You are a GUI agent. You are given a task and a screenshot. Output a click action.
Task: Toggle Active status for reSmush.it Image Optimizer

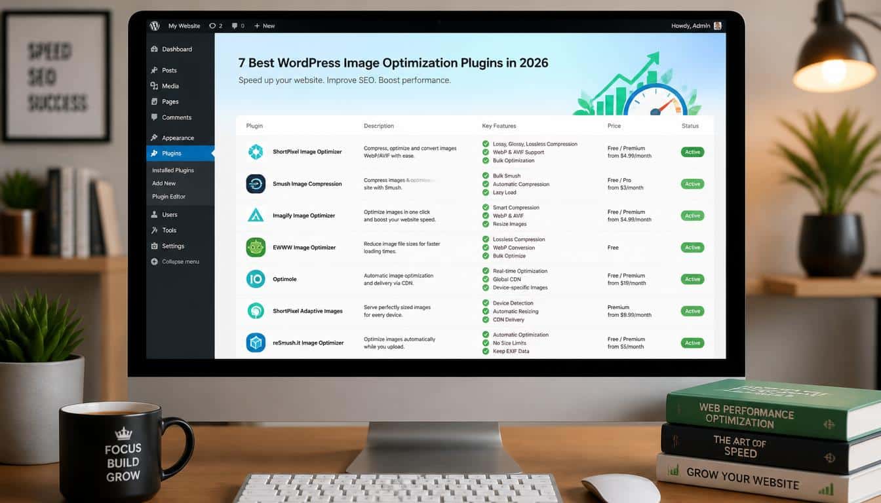pos(692,343)
